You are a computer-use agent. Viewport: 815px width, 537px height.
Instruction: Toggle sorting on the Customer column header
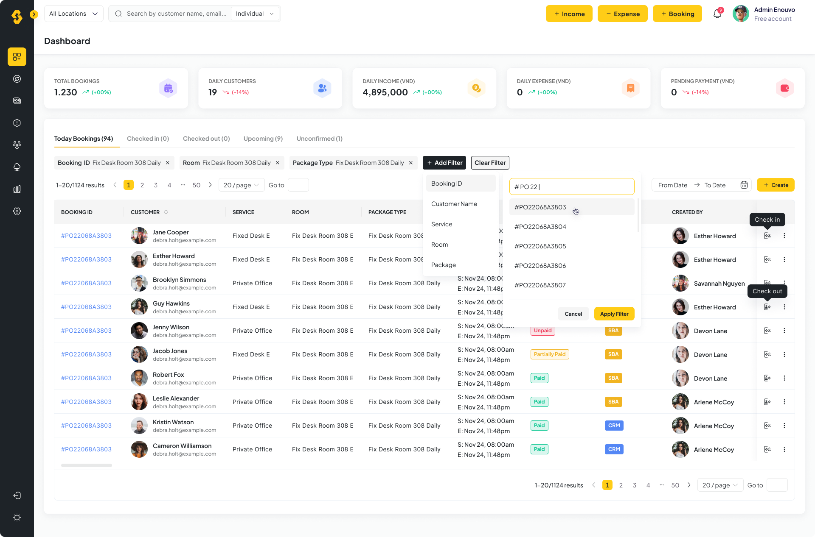click(x=166, y=212)
